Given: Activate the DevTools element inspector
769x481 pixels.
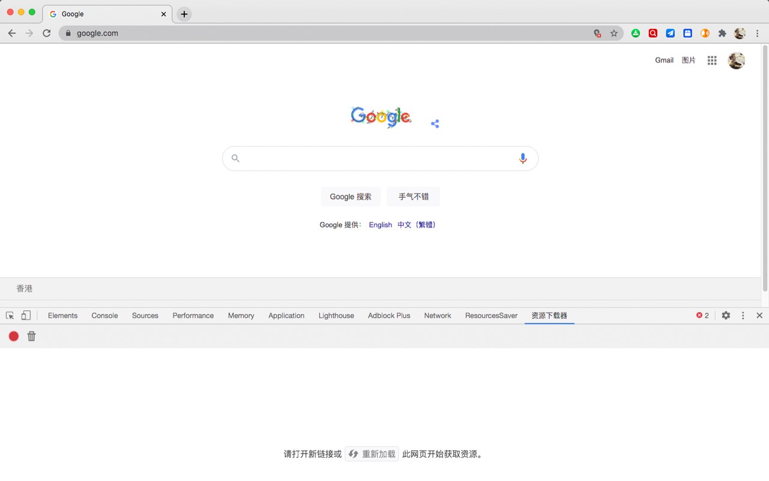Looking at the screenshot, I should pos(10,316).
